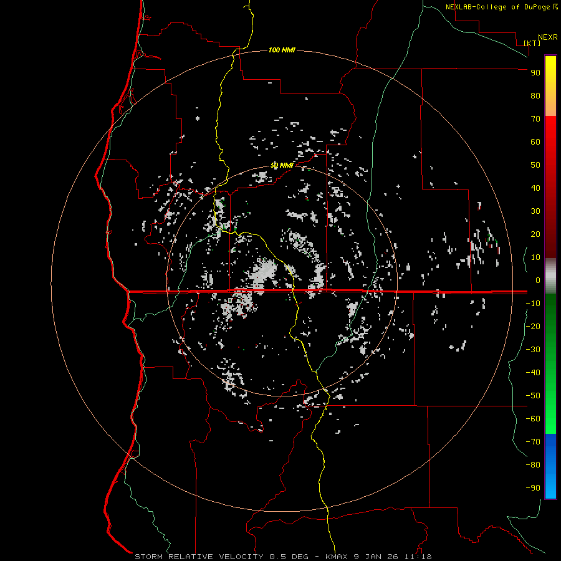This screenshot has height=561, width=561.
Task: Click the "100 NMI" range ring label
Action: (x=282, y=50)
